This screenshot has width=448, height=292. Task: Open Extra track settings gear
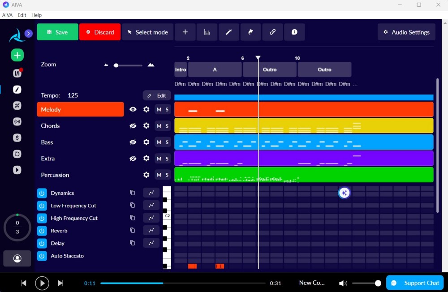tap(146, 158)
